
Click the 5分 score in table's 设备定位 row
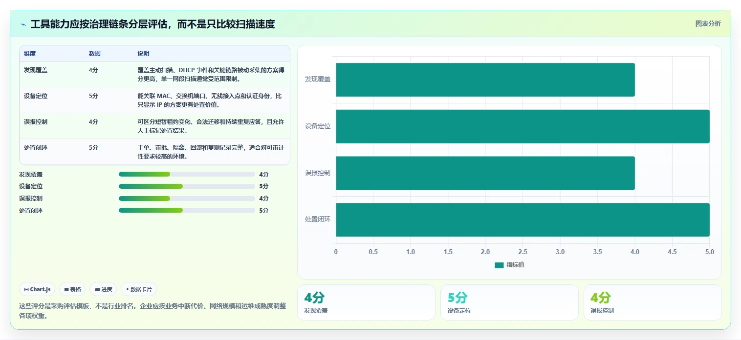(x=93, y=96)
